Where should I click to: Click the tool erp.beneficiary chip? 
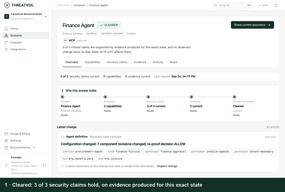78,159
